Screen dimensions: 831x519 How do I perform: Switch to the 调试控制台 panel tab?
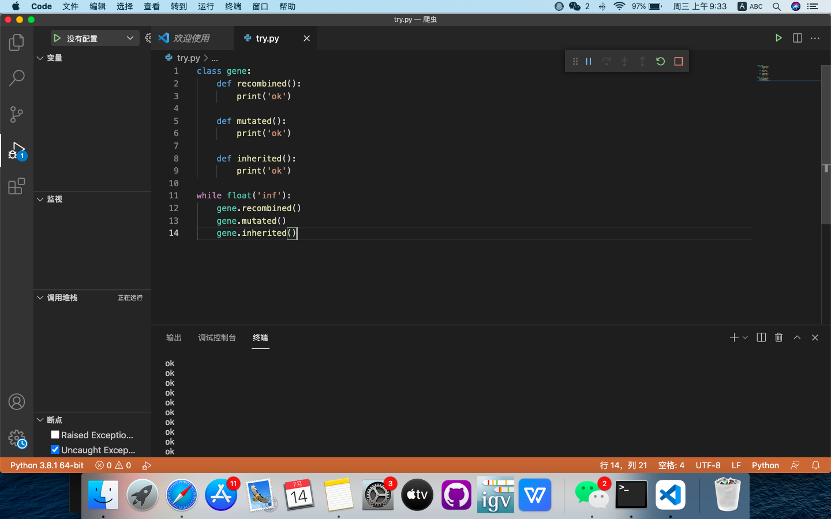click(x=217, y=337)
